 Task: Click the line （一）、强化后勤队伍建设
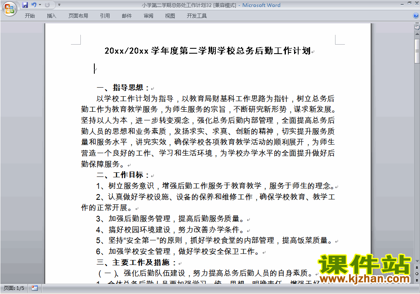click(205, 273)
